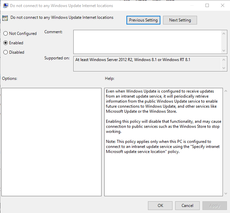Close the policy dialog window
This screenshot has height=213, width=230.
223,5
